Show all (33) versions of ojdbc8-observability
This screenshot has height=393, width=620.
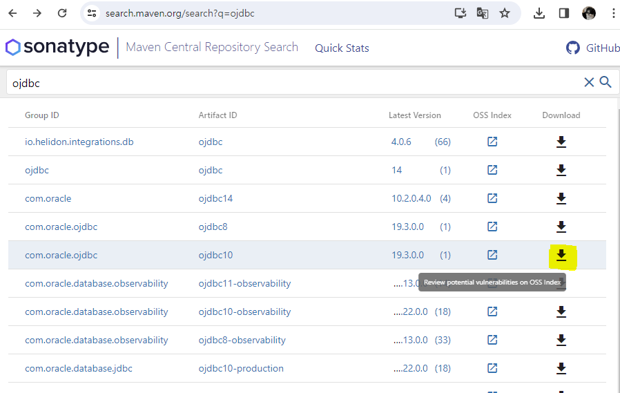(443, 340)
